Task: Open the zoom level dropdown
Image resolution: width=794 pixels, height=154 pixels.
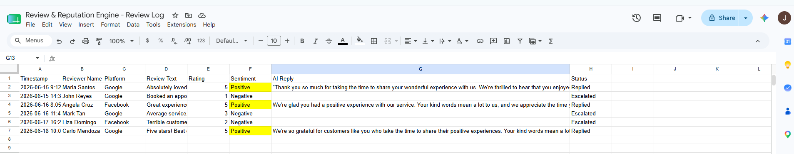Action: pos(122,41)
